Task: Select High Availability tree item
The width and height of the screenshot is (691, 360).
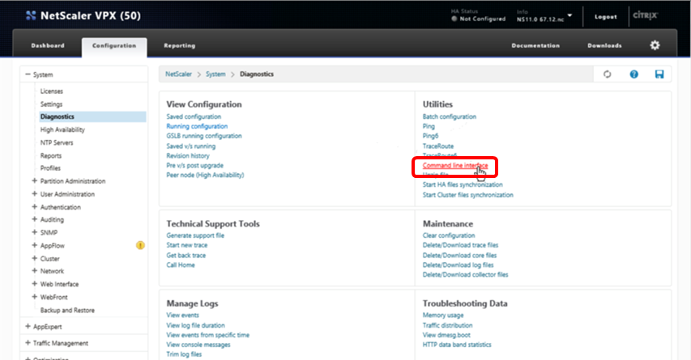Action: point(62,129)
